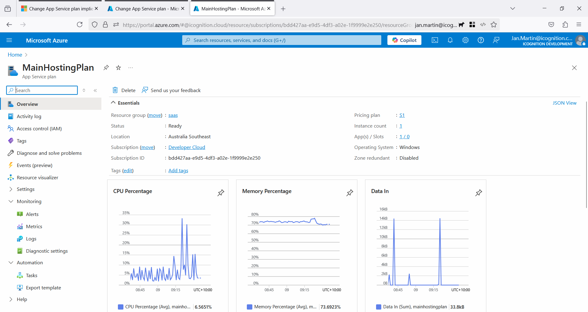Focus the sidebar Search field
The height and width of the screenshot is (312, 588).
click(x=42, y=90)
